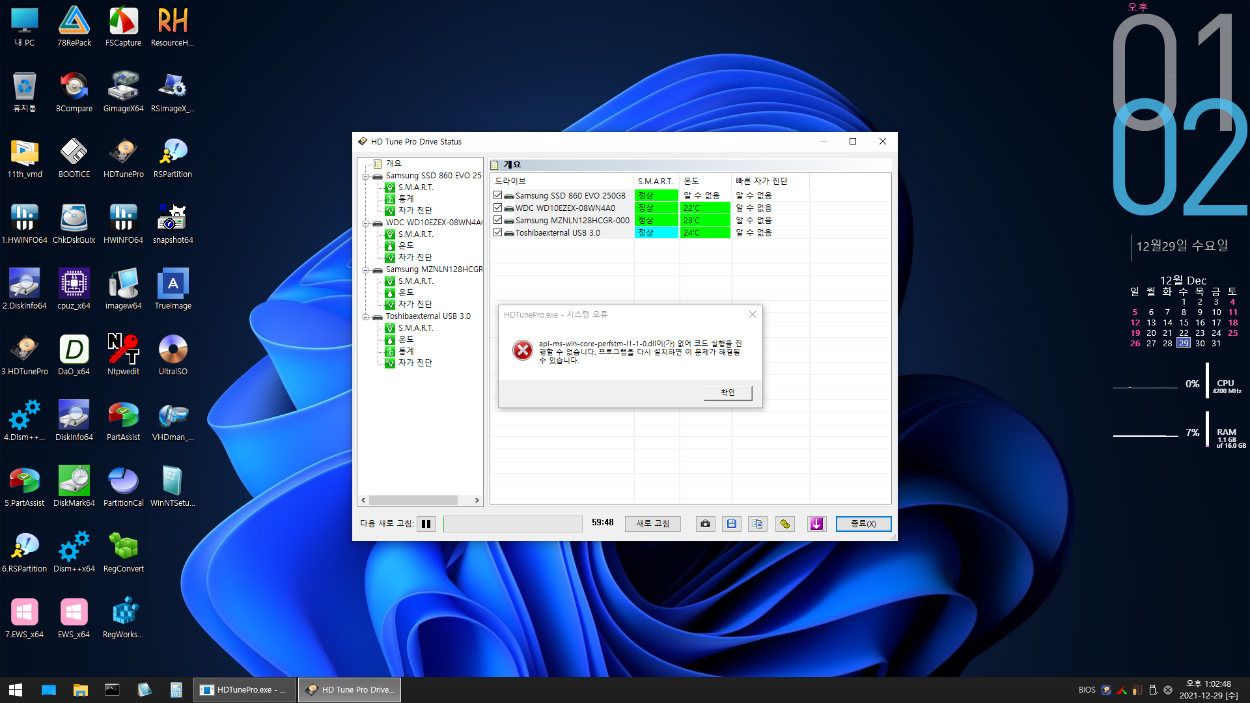
Task: Click the refresh countdown progress bar
Action: pyautogui.click(x=512, y=524)
